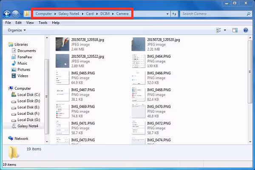Expand the address bar history dropdown

tap(167, 14)
